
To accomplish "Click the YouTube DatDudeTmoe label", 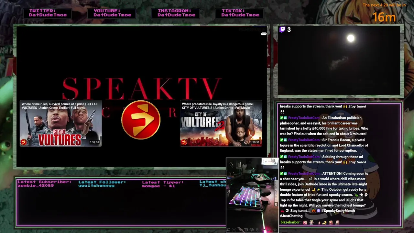I will [x=112, y=13].
